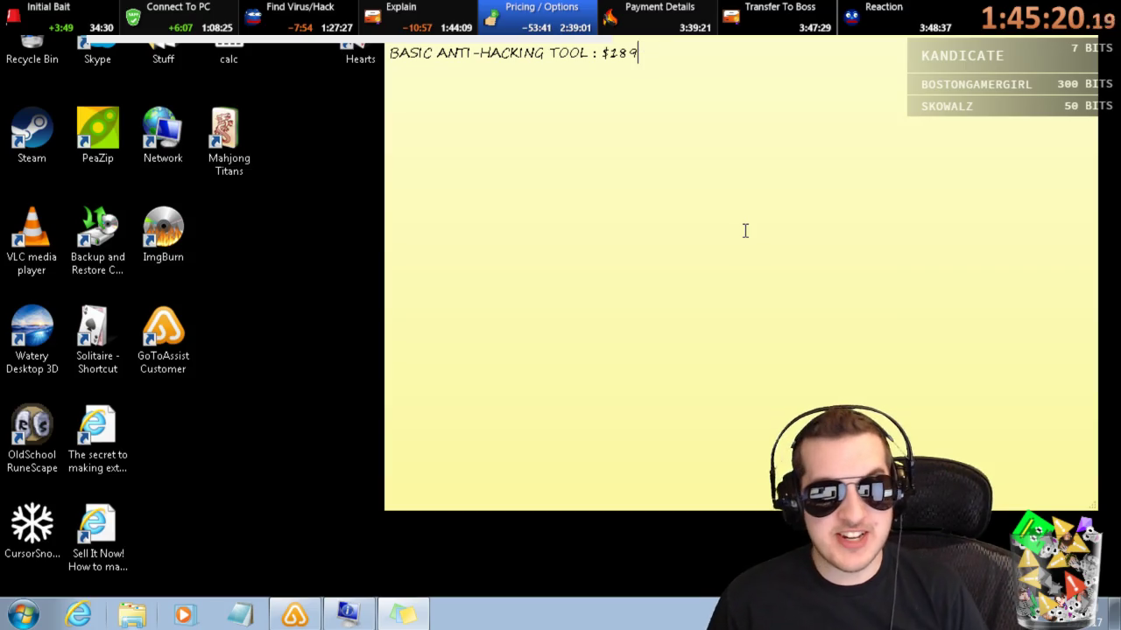Image resolution: width=1121 pixels, height=630 pixels.
Task: Click the 'Find Virus/Hack' split
Action: pyautogui.click(x=299, y=17)
